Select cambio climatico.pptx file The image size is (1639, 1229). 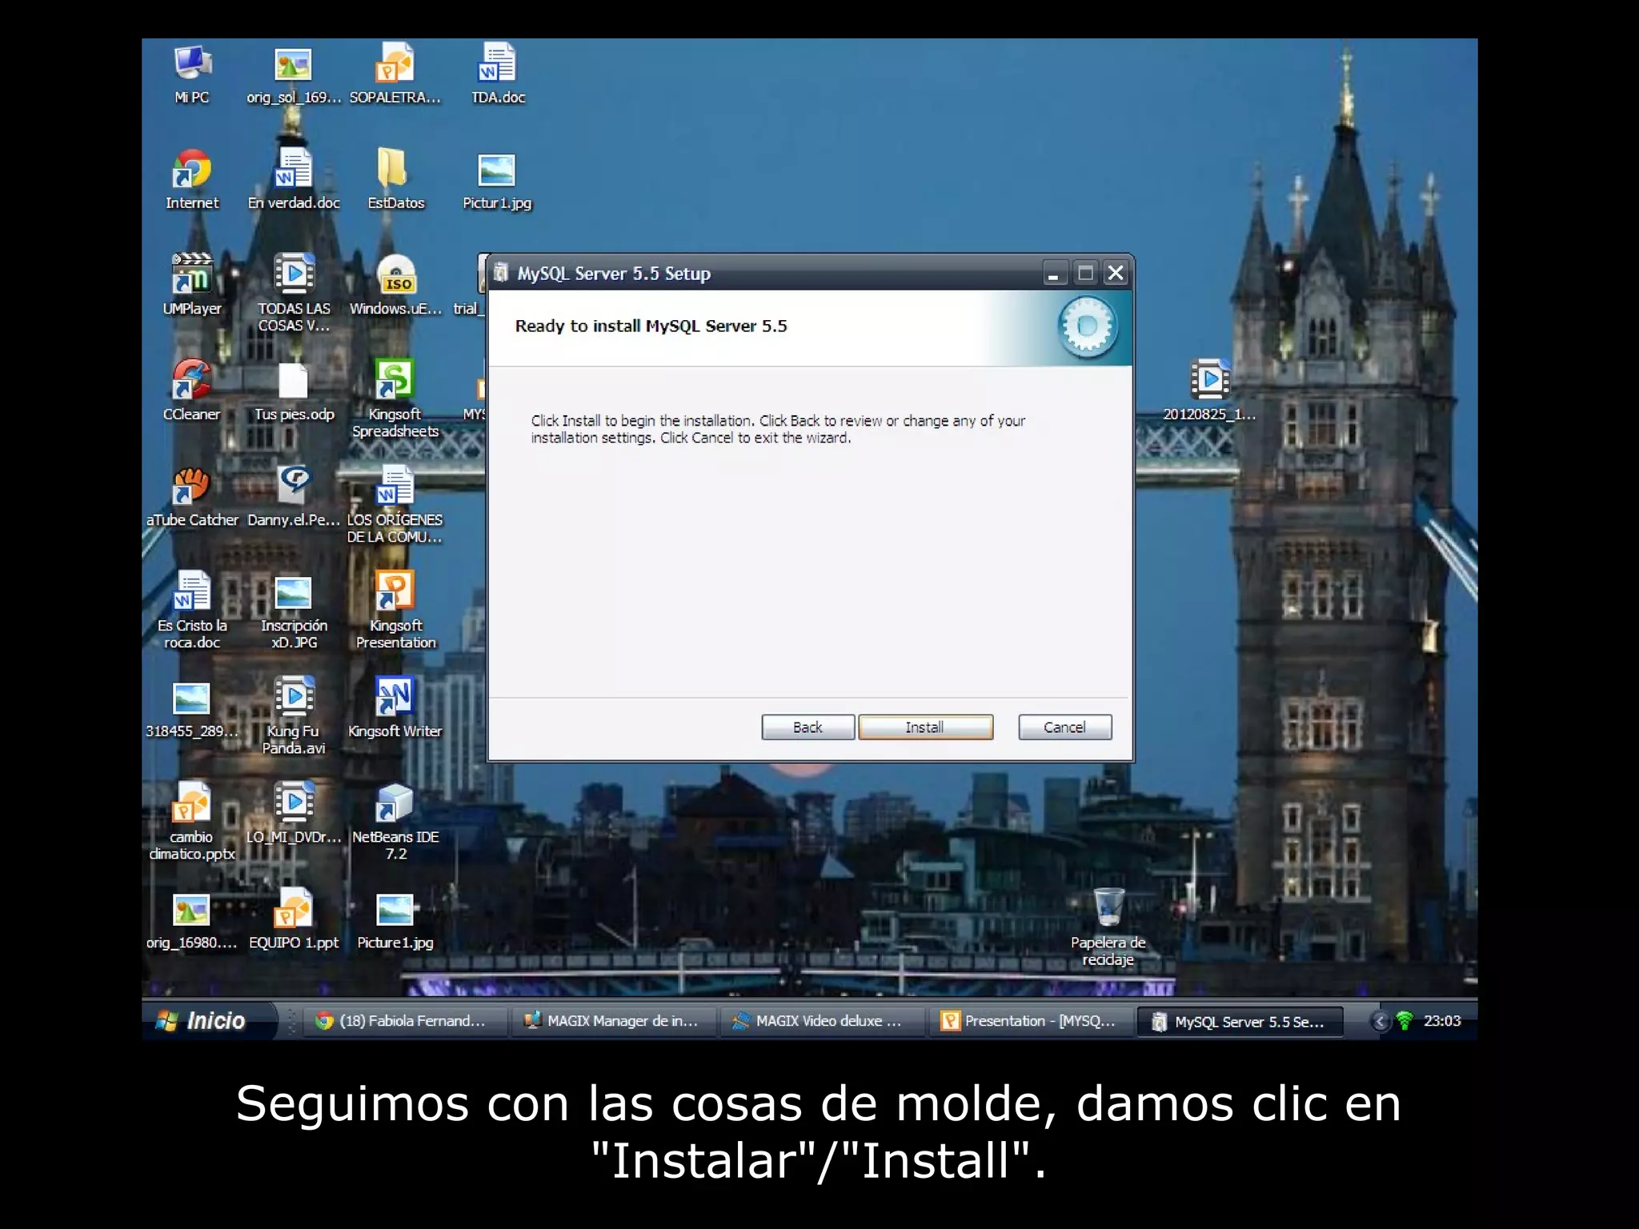tap(192, 821)
